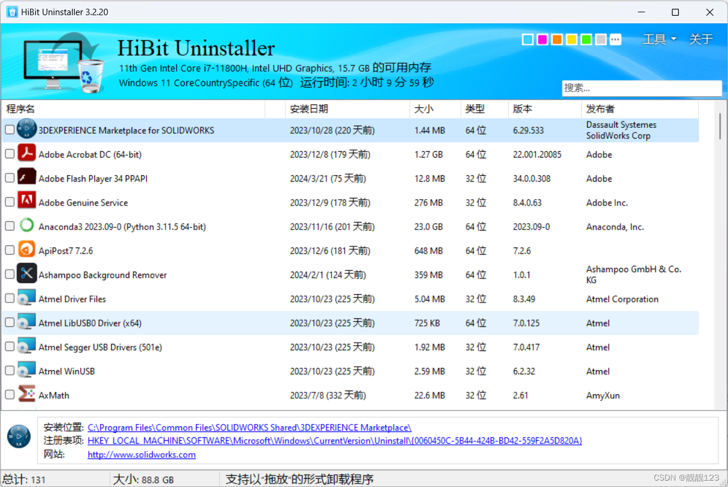Sort by 发布者 column header
728x487 pixels.
pyautogui.click(x=640, y=109)
